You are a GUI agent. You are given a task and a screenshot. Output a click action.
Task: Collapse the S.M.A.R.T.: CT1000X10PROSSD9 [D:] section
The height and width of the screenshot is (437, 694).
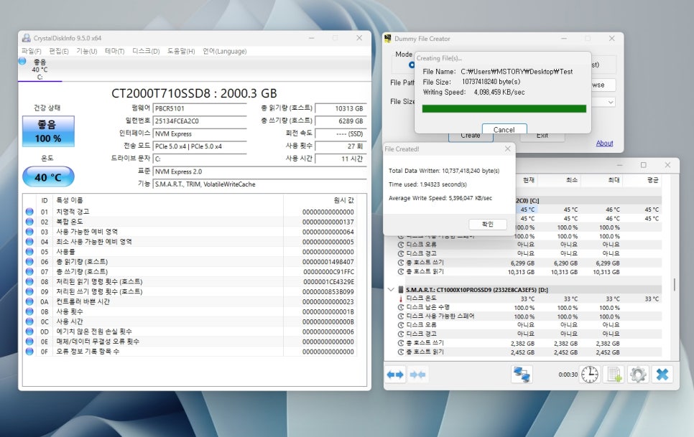click(x=391, y=289)
